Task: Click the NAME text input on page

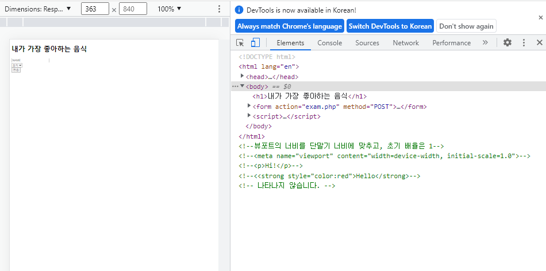Action: [30, 60]
